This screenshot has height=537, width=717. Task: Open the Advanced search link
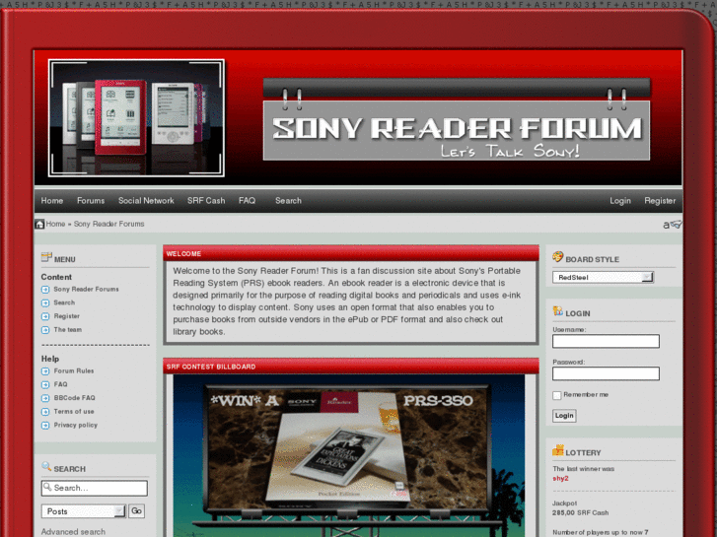point(73,532)
